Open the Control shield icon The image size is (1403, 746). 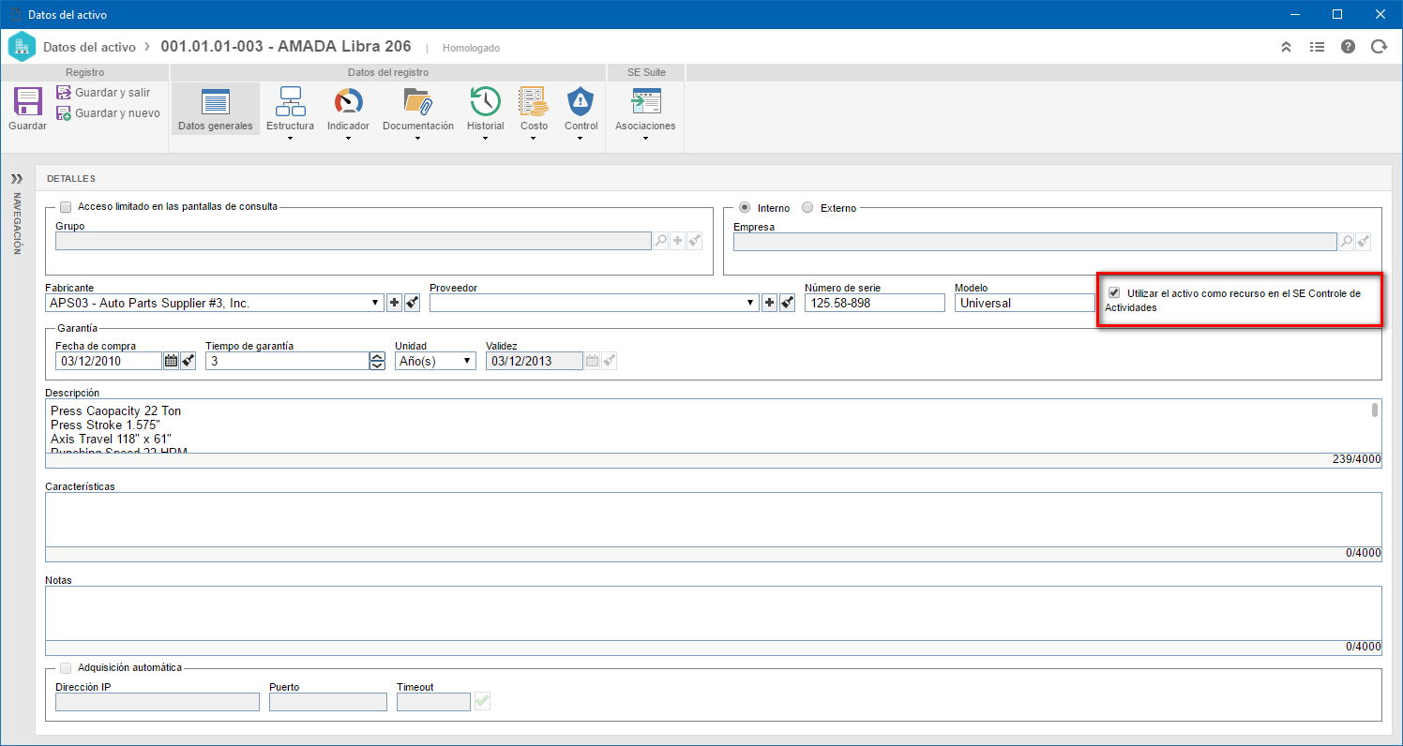581,101
